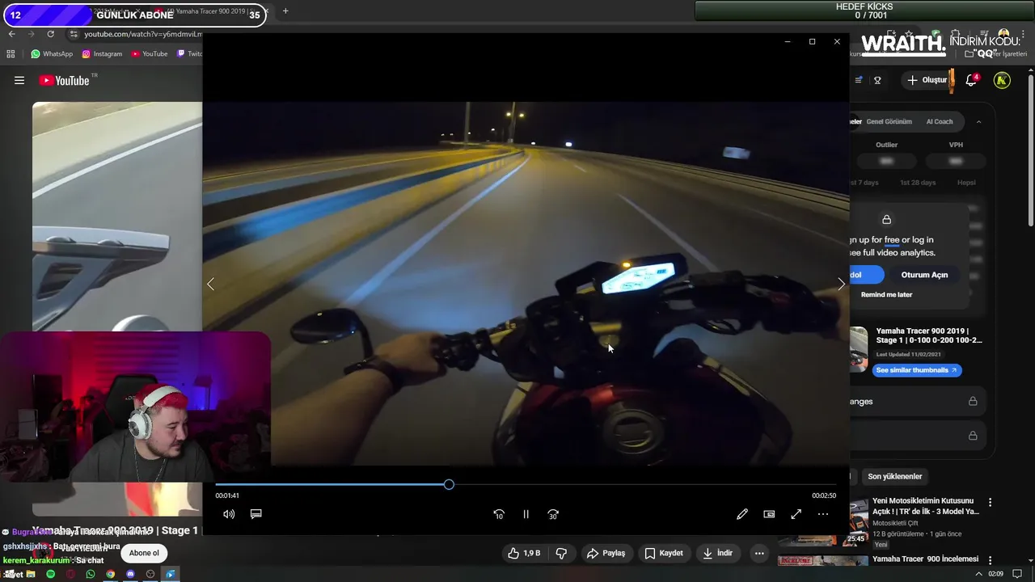This screenshot has height=582, width=1035.
Task: Open more actions menu beside İndir
Action: pos(758,553)
